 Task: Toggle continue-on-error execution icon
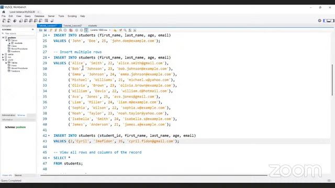(x=71, y=30)
